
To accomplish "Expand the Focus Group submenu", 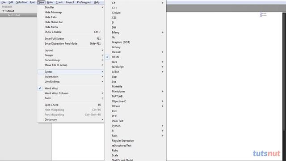I will [x=71, y=60].
